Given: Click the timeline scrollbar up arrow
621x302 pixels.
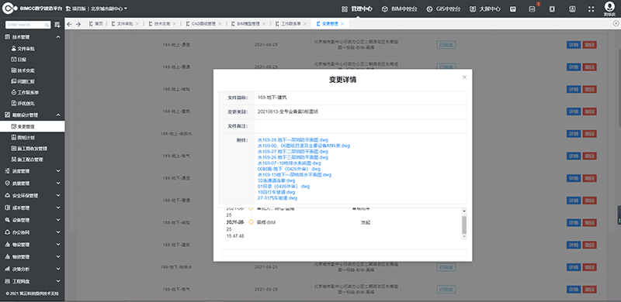Looking at the screenshot, I should click(464, 211).
